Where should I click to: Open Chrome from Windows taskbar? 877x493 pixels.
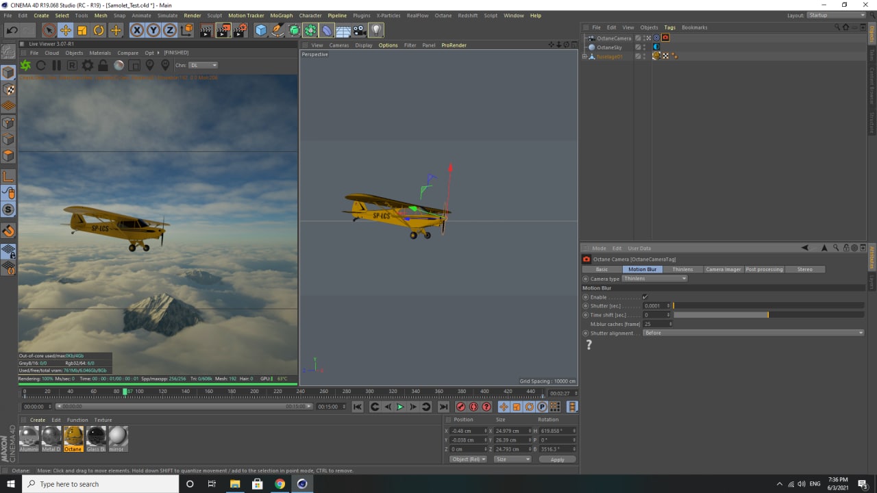click(x=280, y=484)
